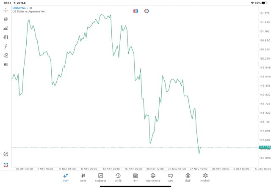
Task: Open chart settings sliders icon
Action: (x=6, y=37)
